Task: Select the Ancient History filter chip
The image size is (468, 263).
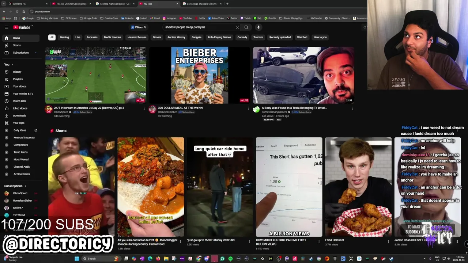Action: [176, 37]
